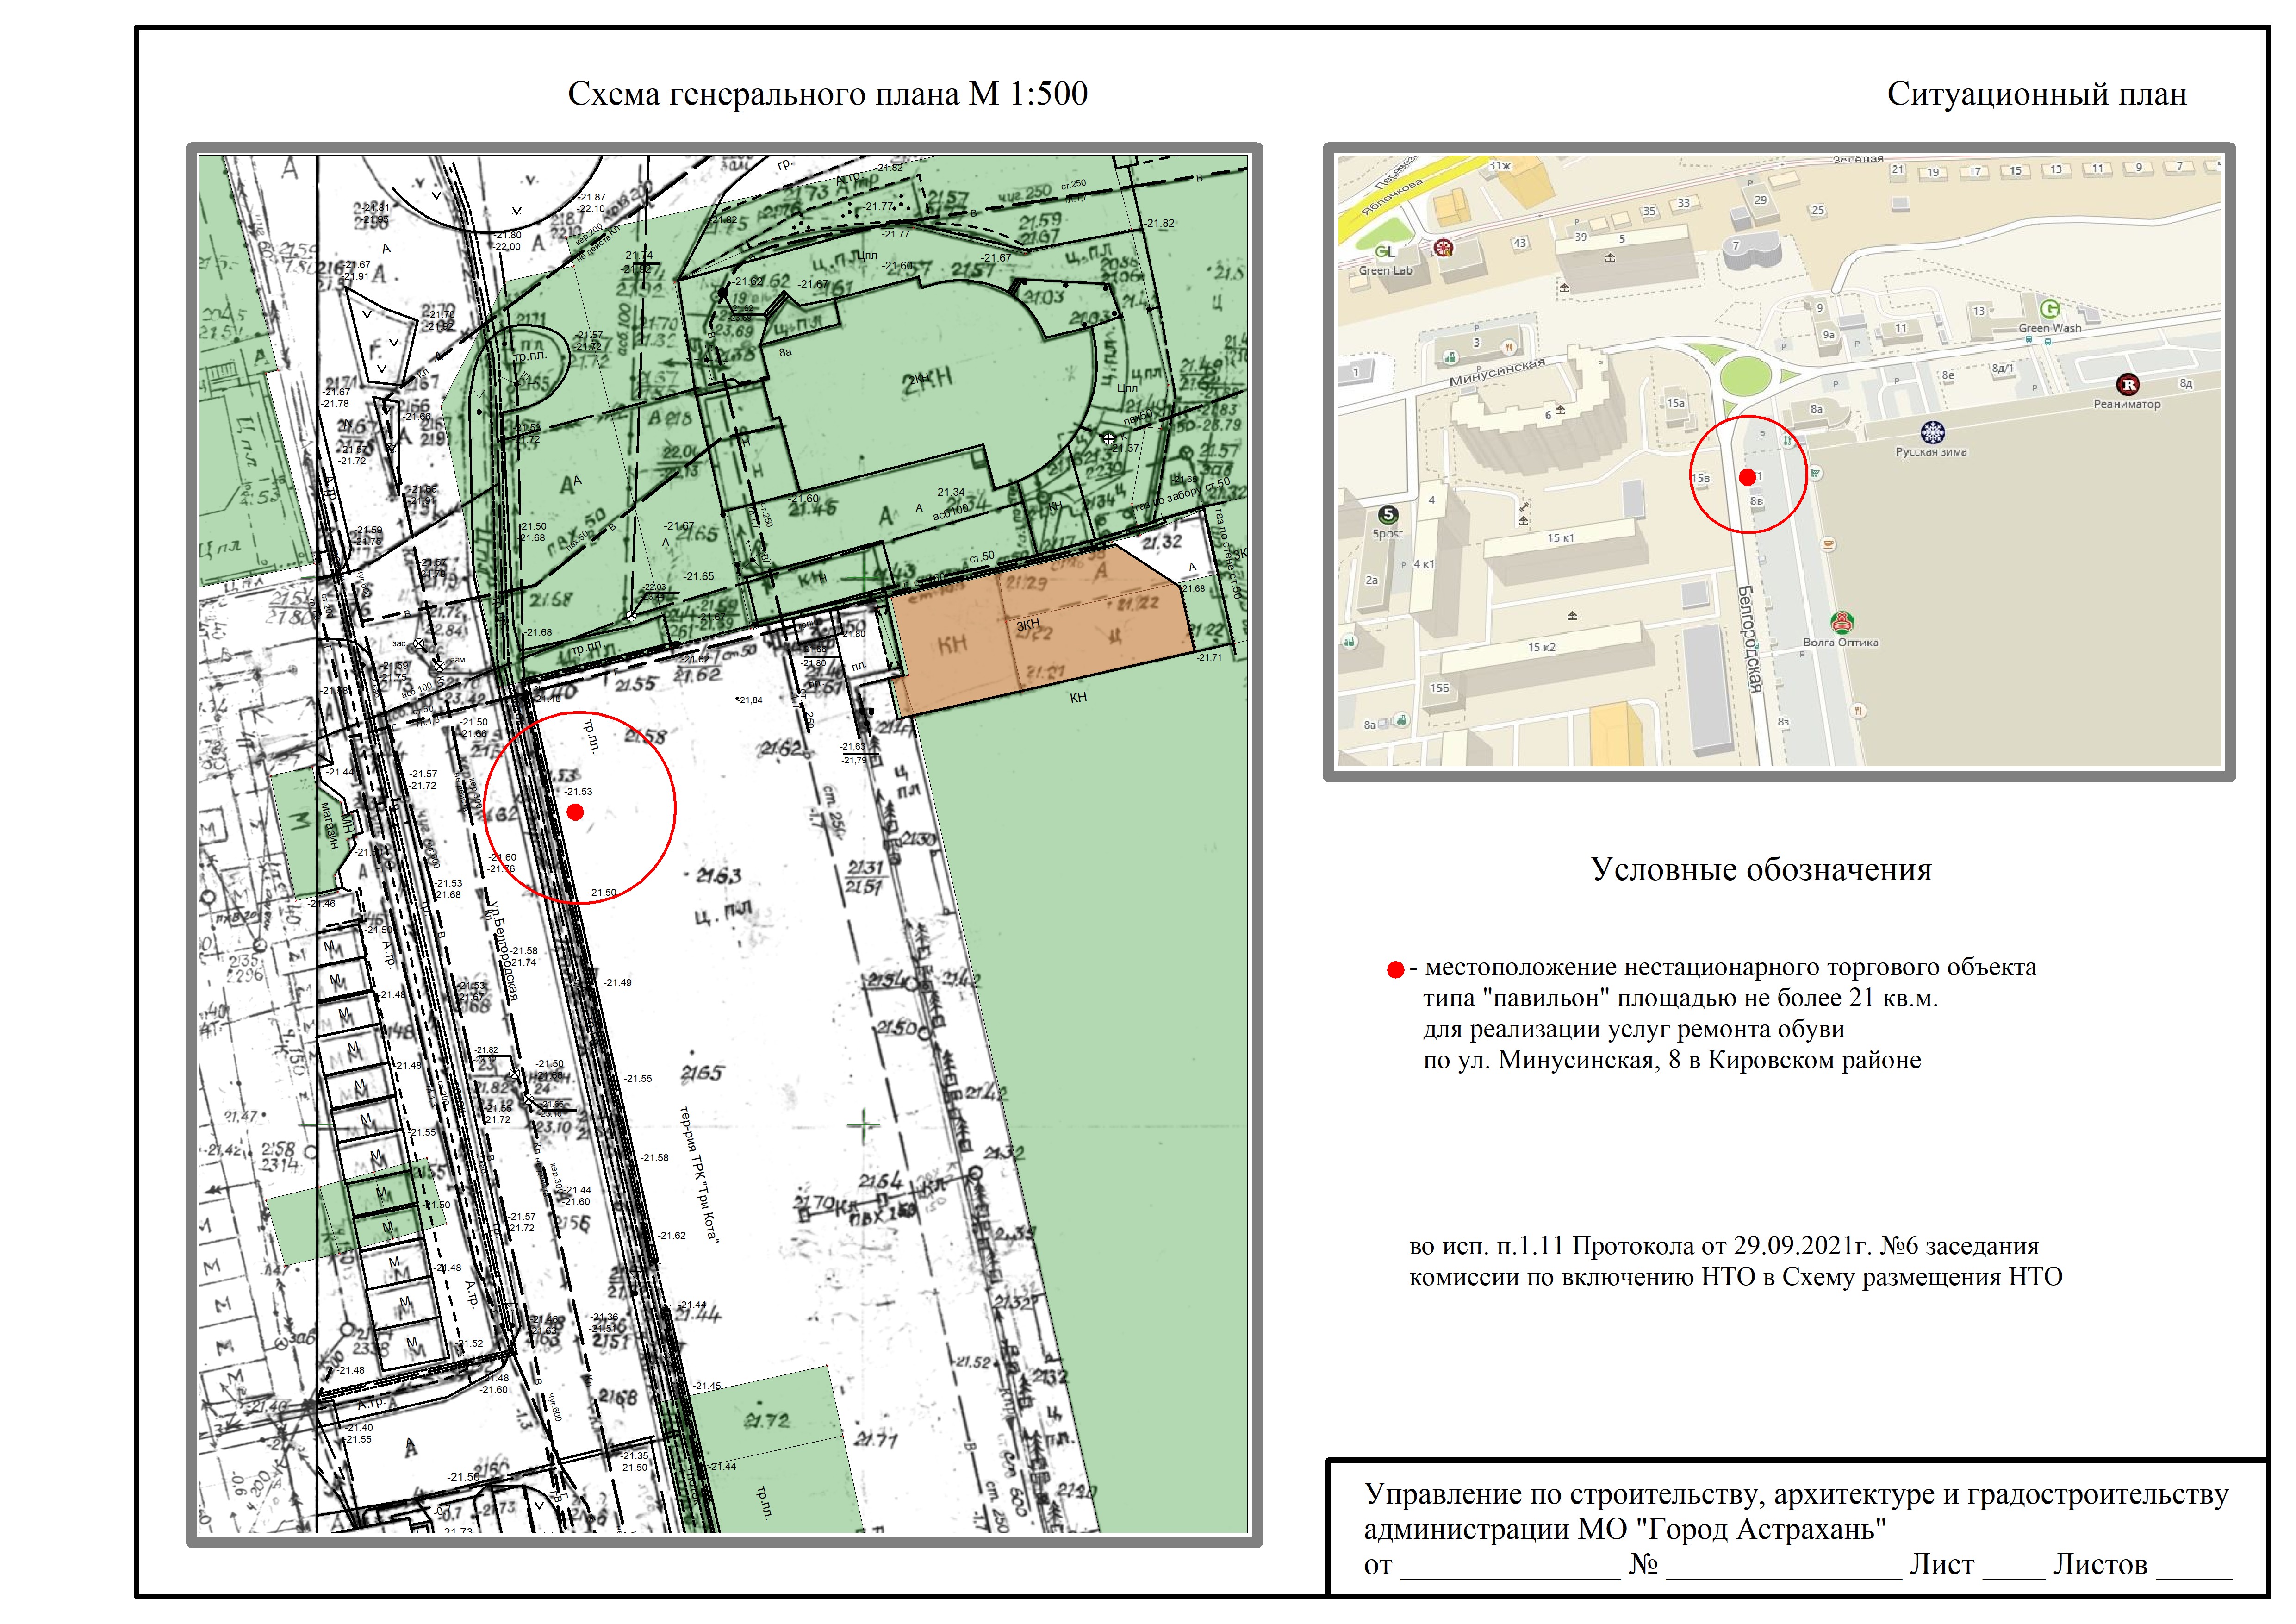
Task: Click the Green Lab GL logo icon
Action: (x=1385, y=252)
